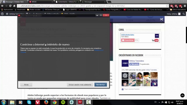Viewport: 187px width, 105px height.
Task: Click the volume speaker tray icon
Action: point(172,102)
